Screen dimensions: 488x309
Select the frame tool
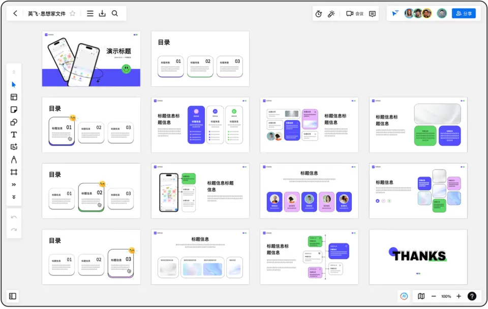[14, 172]
